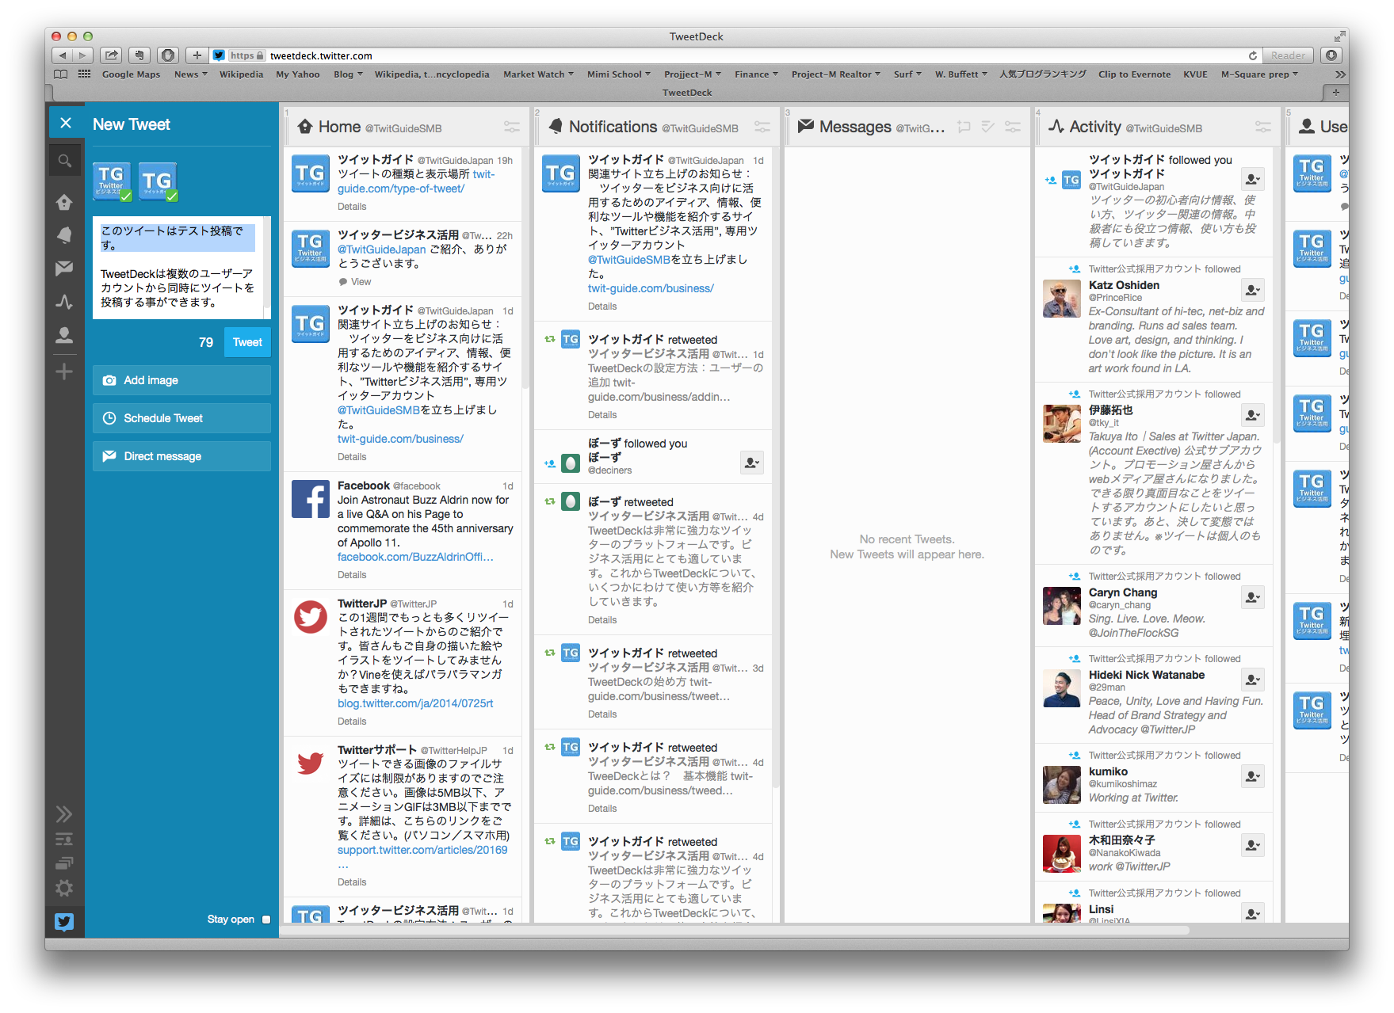Click Katz Oshiden profile photo
The width and height of the screenshot is (1394, 1013).
point(1062,299)
